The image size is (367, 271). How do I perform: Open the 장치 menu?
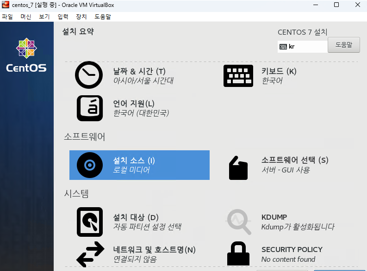pos(81,17)
